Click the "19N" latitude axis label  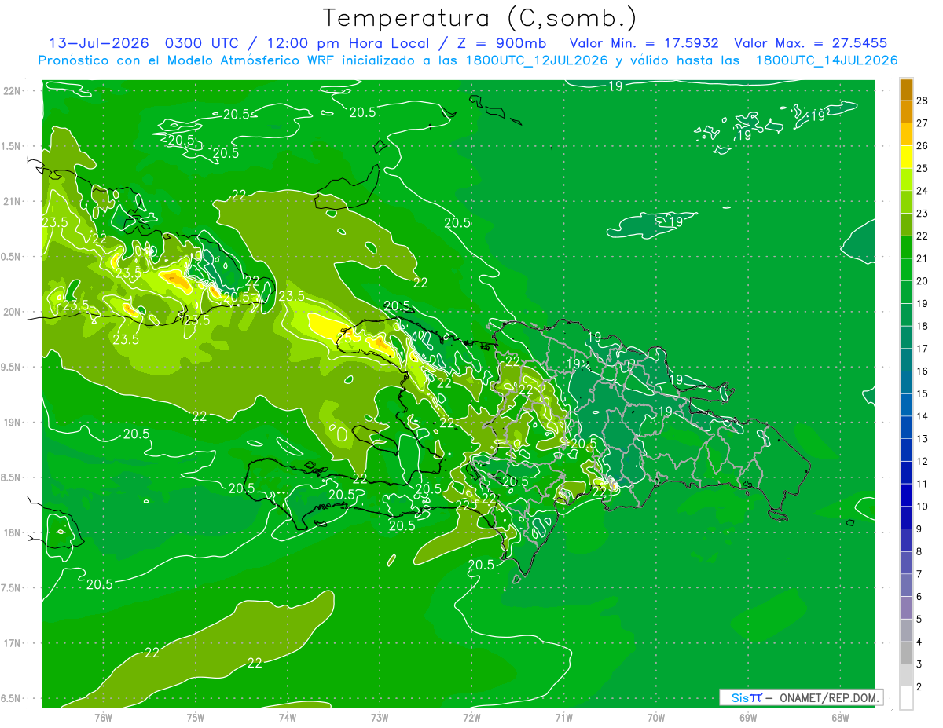point(13,422)
